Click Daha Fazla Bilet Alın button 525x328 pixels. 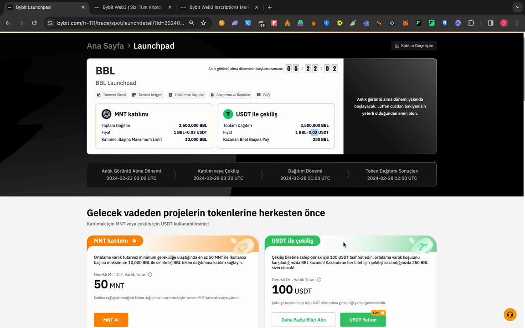[304, 320]
